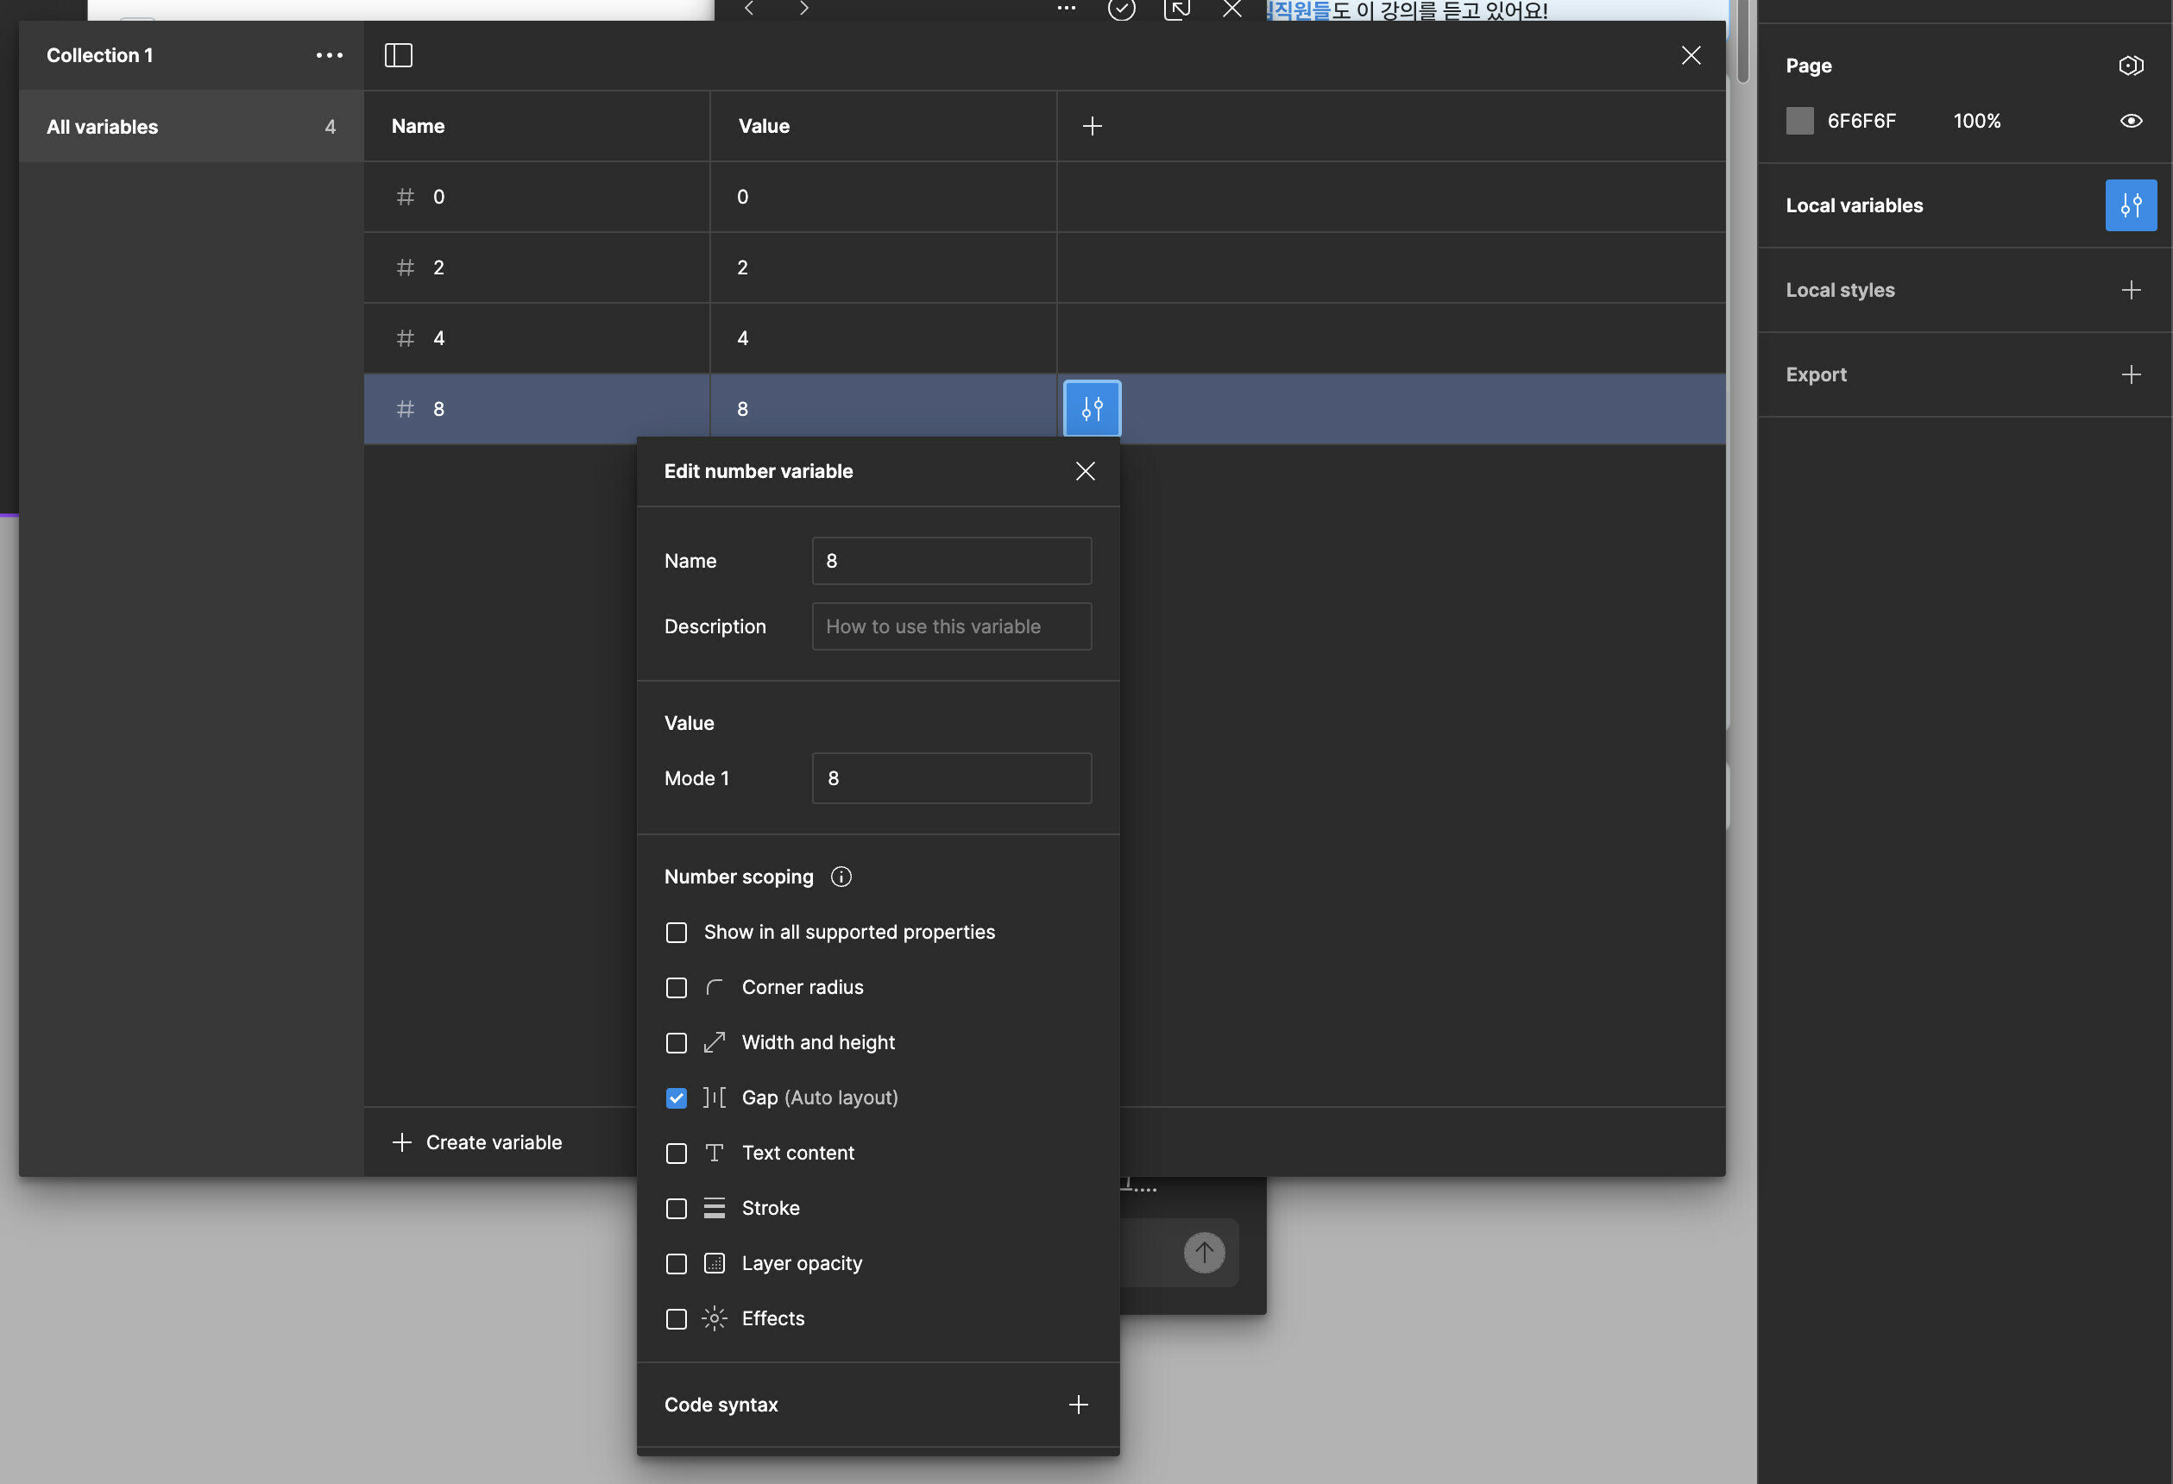This screenshot has height=1484, width=2173.
Task: Click number type icon for variable 8
Action: 405,409
